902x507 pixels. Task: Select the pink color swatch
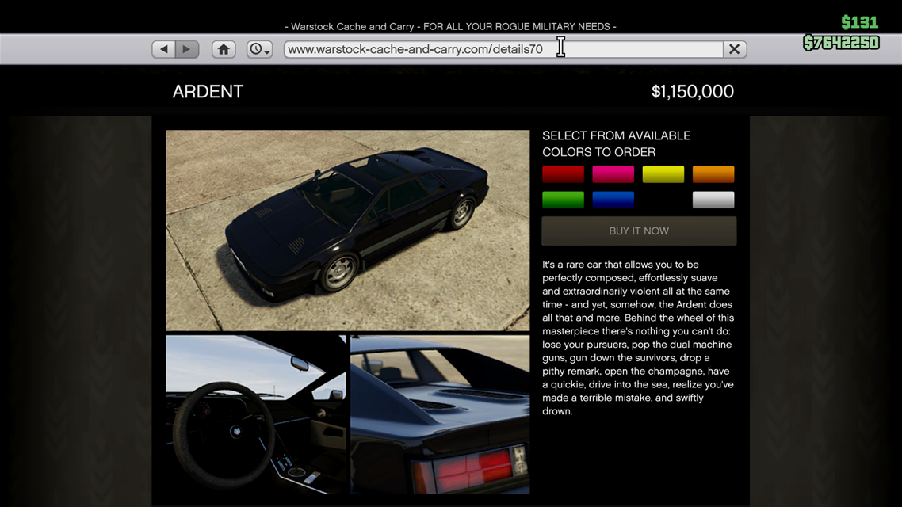pyautogui.click(x=613, y=174)
